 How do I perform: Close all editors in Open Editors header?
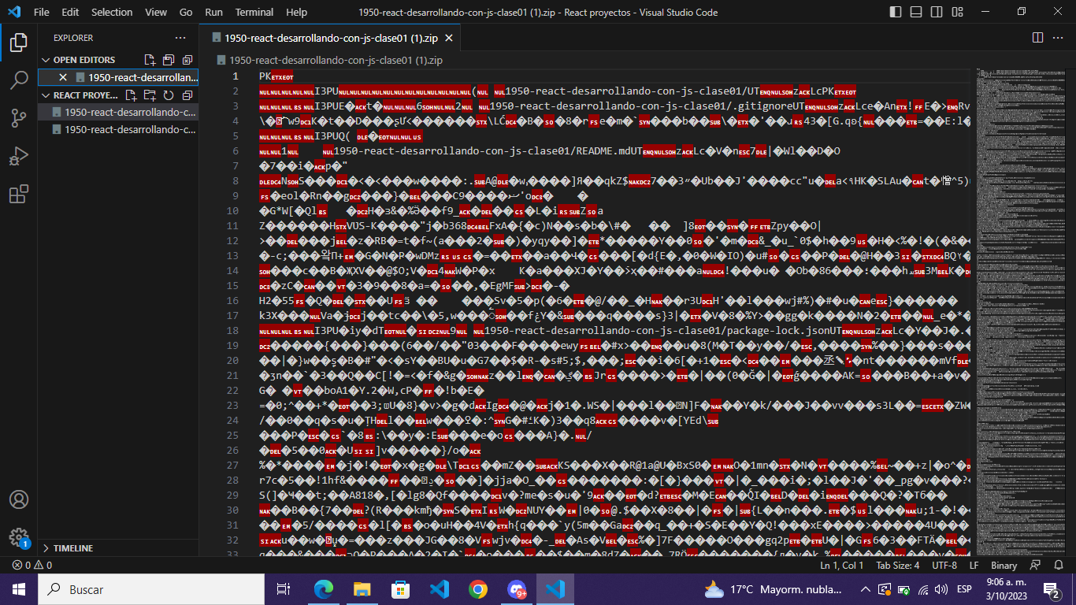[x=187, y=60]
